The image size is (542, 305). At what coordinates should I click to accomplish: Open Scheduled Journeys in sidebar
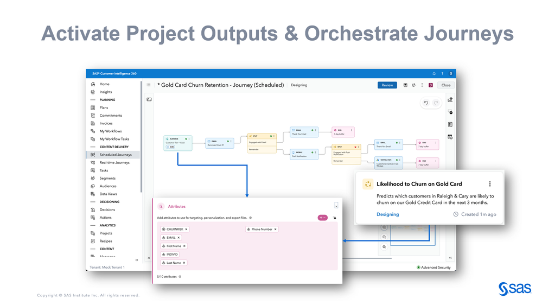coord(113,155)
